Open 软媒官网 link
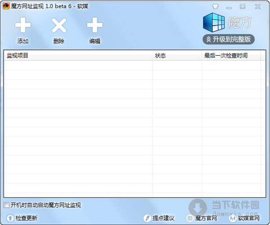 [x=244, y=218]
